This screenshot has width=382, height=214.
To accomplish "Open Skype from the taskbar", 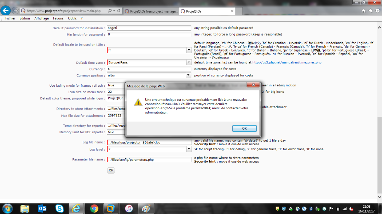I will [59, 208].
